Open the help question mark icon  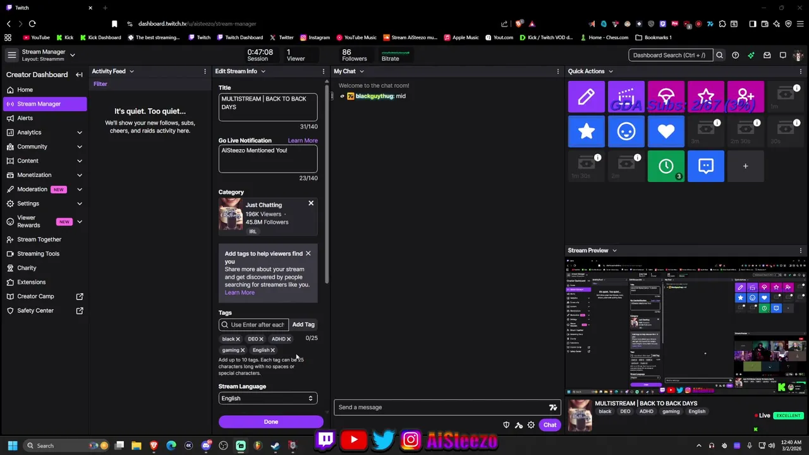[735, 55]
